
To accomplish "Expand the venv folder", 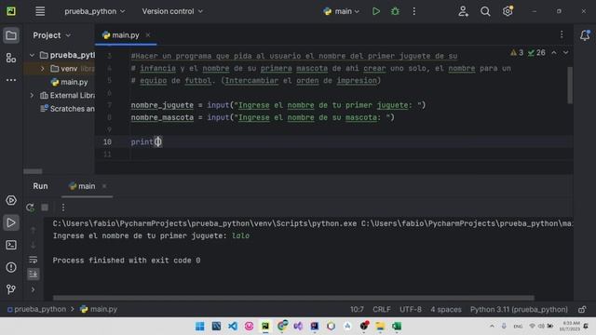I will point(43,69).
